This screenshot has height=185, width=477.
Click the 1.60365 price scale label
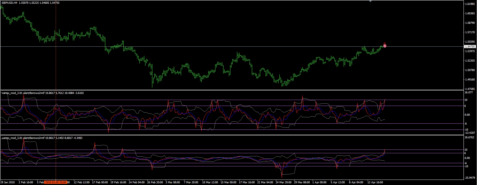pyautogui.click(x=470, y=13)
